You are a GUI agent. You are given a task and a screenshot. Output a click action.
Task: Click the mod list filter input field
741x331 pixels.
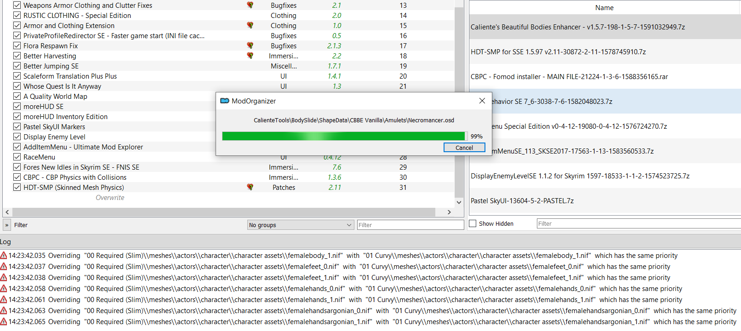click(x=410, y=225)
